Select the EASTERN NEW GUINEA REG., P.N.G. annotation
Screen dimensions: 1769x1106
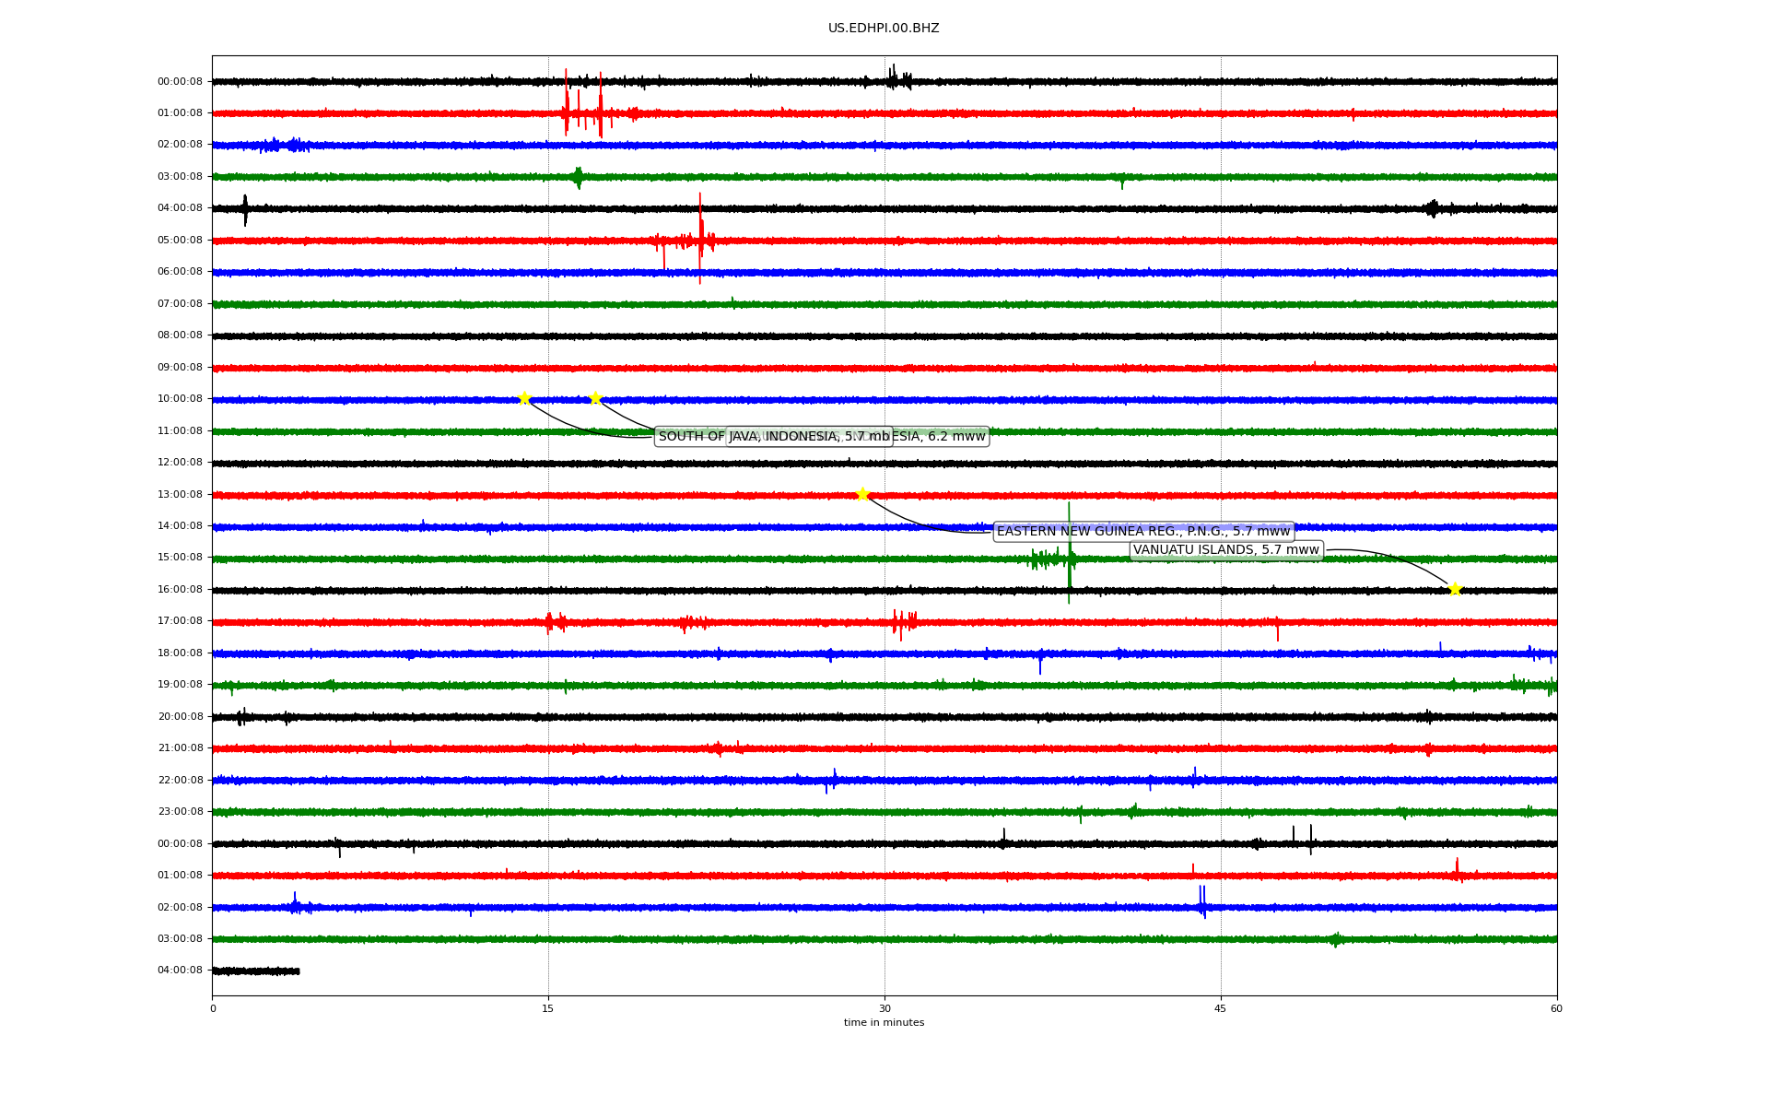(x=1143, y=532)
